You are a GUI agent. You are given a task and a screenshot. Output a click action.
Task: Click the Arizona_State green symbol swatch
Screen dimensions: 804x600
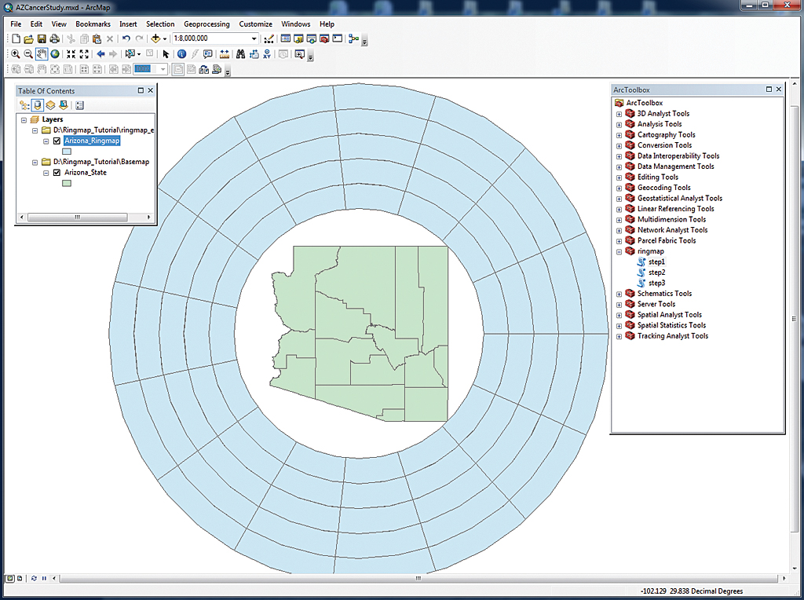pos(67,183)
